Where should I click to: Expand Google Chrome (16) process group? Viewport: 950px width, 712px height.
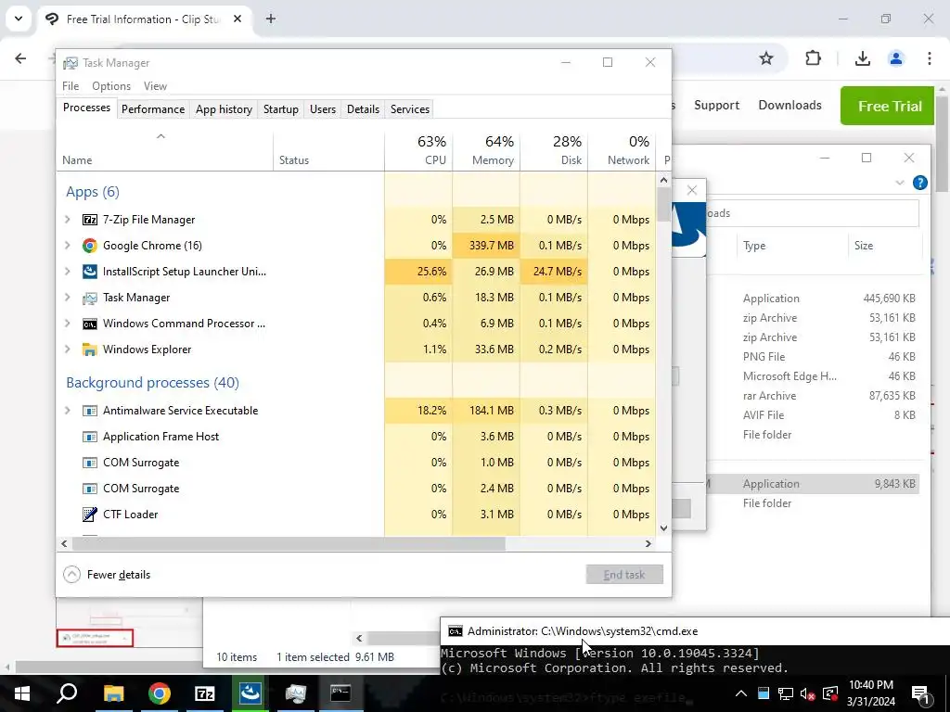click(x=68, y=246)
